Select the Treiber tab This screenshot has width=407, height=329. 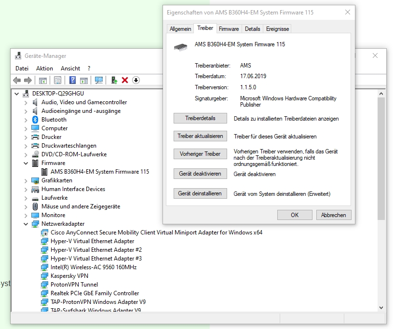pos(205,28)
